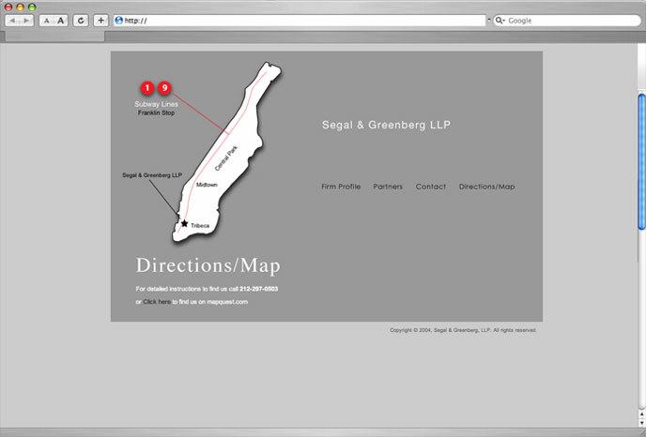
Task: Click the globe icon in address bar
Action: tap(119, 21)
